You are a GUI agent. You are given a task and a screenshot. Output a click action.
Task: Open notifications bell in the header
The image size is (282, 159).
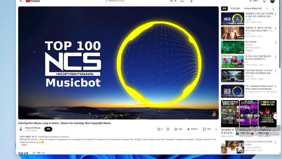[x=264, y=1]
